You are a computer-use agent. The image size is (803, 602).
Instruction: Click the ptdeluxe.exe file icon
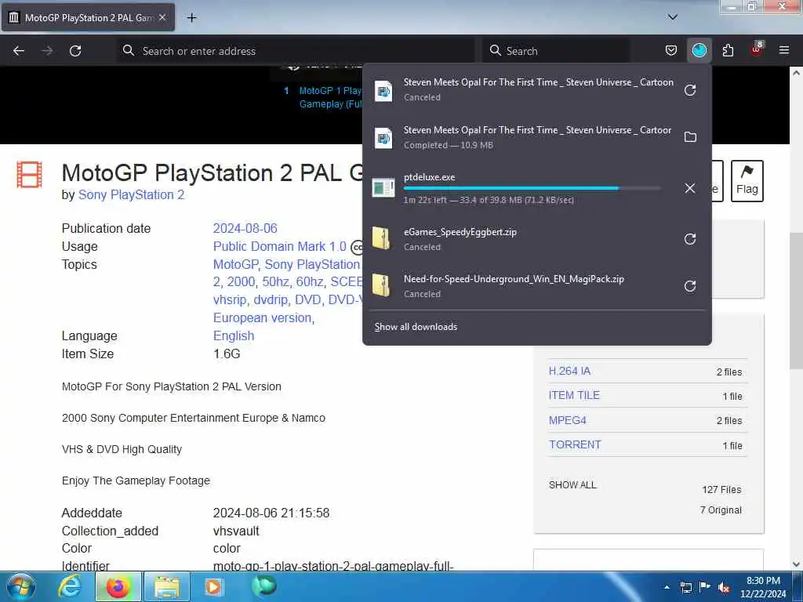click(383, 188)
